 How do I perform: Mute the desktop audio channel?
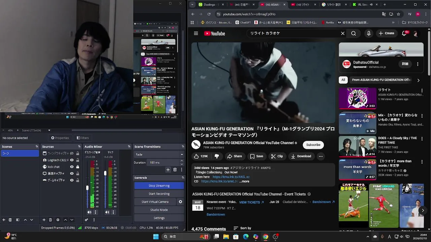coord(89,212)
